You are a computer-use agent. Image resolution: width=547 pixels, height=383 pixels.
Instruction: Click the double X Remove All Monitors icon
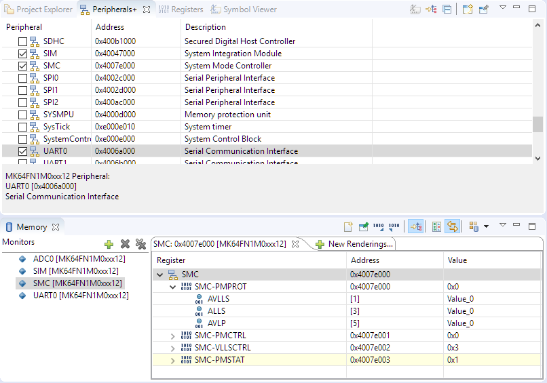tap(140, 244)
